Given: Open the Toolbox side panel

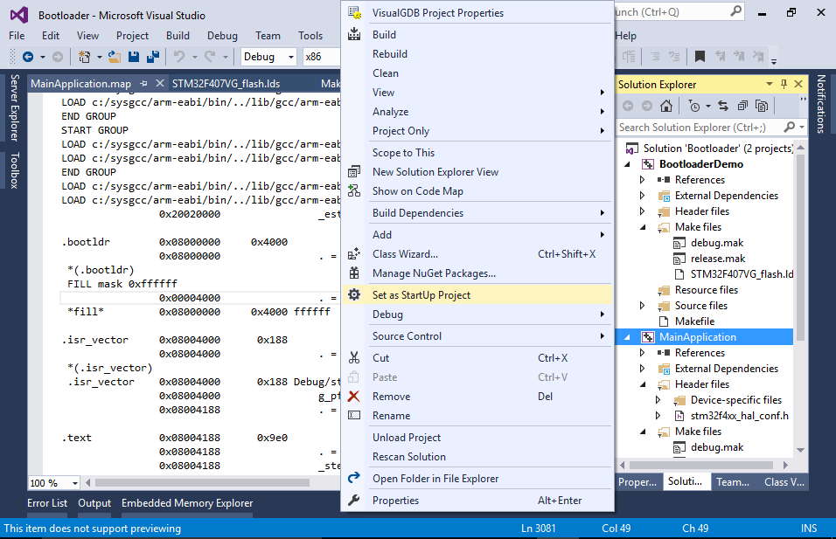Looking at the screenshot, I should [x=14, y=170].
